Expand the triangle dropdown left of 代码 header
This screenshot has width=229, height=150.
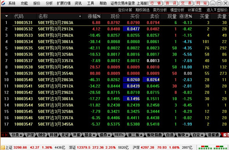point(6,16)
